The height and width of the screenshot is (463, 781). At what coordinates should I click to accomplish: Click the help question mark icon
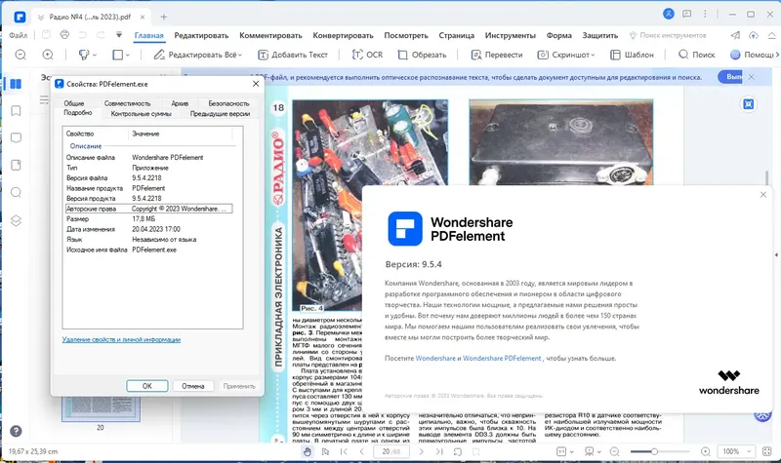(16, 431)
